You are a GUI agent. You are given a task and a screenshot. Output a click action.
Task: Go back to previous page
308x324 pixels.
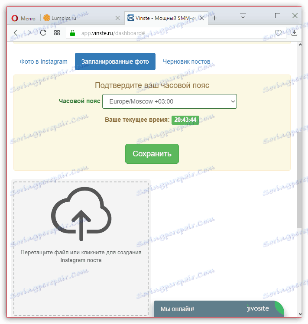(16, 32)
